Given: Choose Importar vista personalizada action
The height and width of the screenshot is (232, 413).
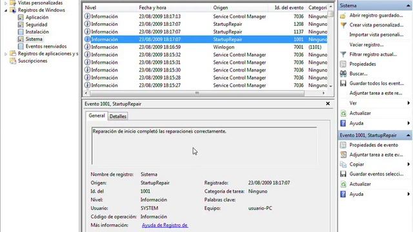Looking at the screenshot, I should click(376, 35).
